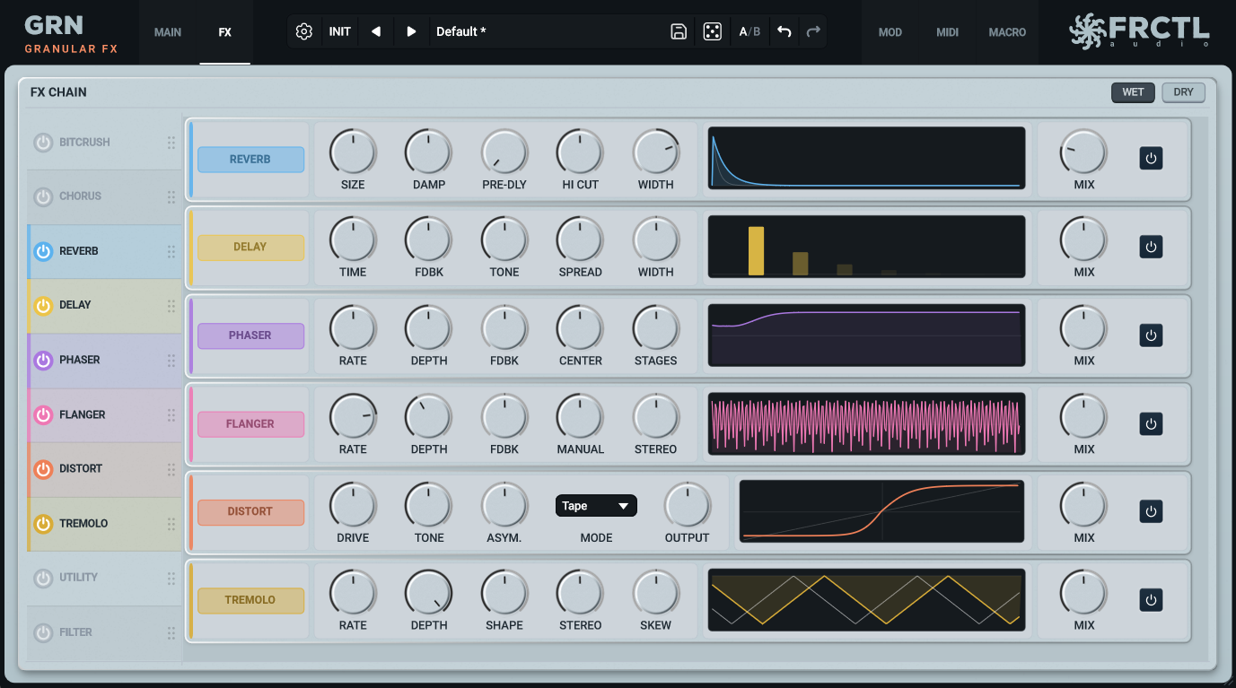Grab the PHASER drag handle in list
The image size is (1236, 688).
[x=171, y=361]
